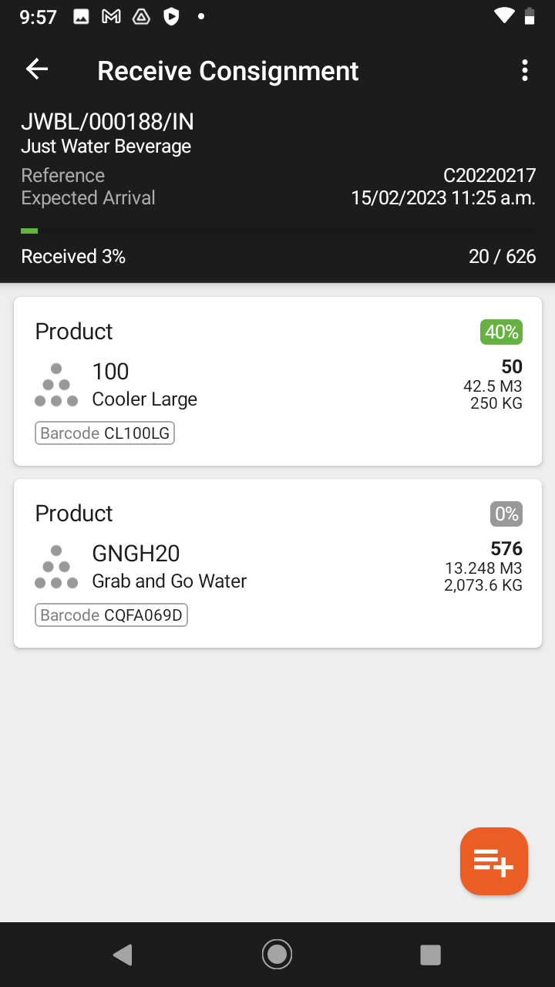Select the Cooler Large product icon
Image resolution: width=555 pixels, height=987 pixels.
(x=56, y=385)
